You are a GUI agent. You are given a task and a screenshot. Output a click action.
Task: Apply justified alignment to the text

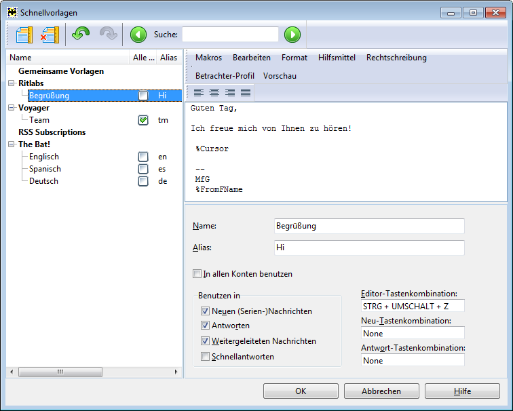246,92
